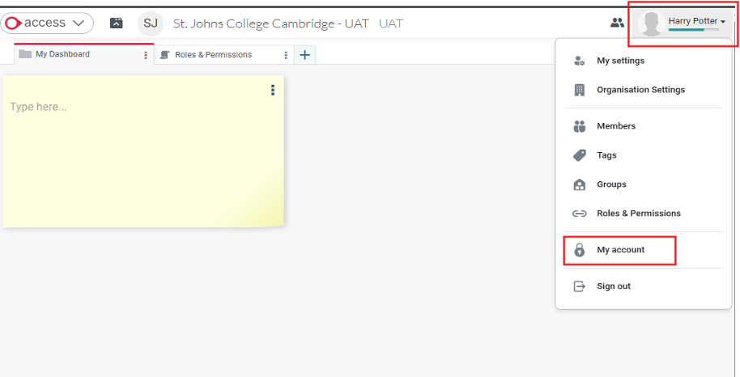Click the SJ organisation avatar
The height and width of the screenshot is (377, 740).
(x=151, y=23)
